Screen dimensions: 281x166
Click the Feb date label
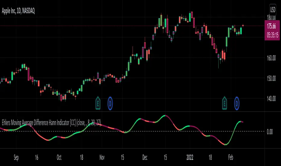[x=230, y=157]
